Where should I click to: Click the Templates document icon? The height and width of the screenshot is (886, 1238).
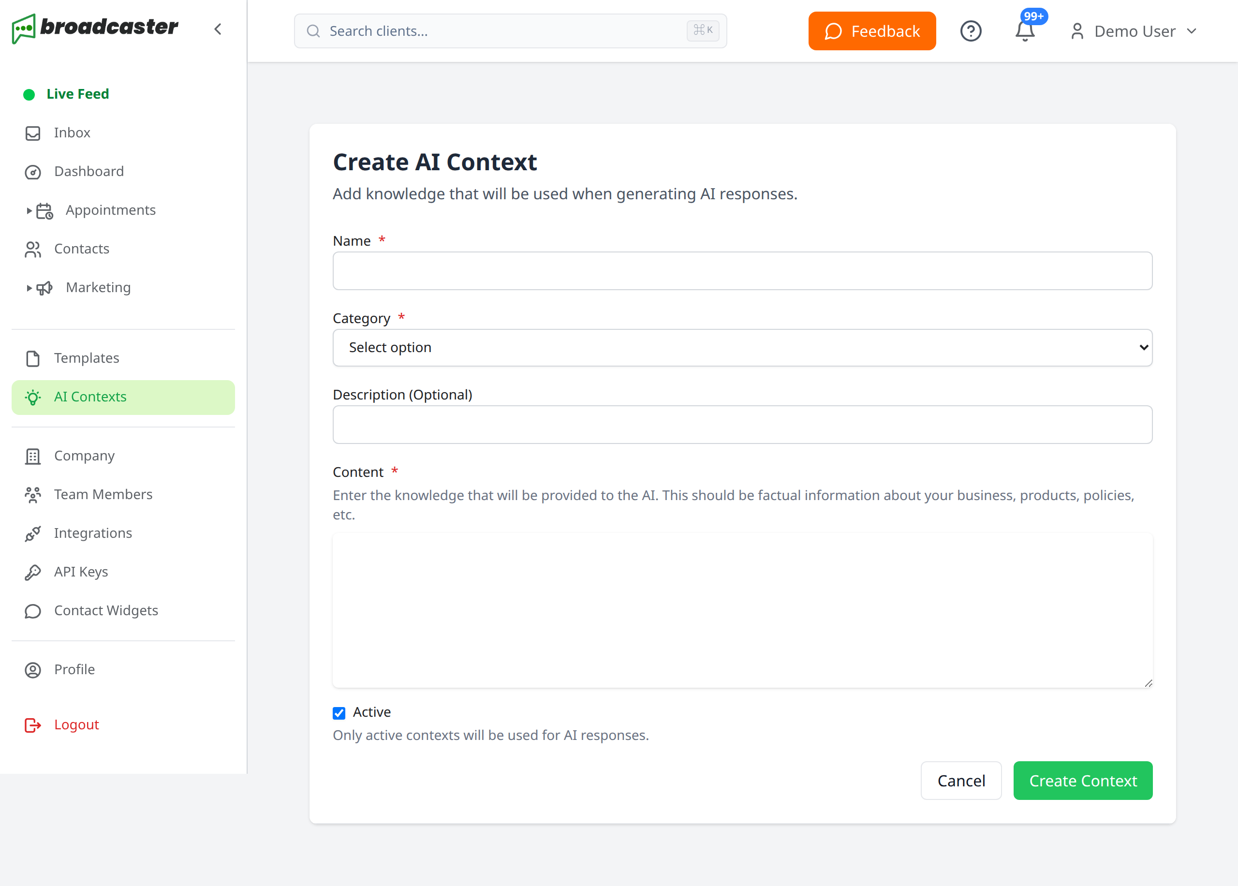[x=33, y=358]
